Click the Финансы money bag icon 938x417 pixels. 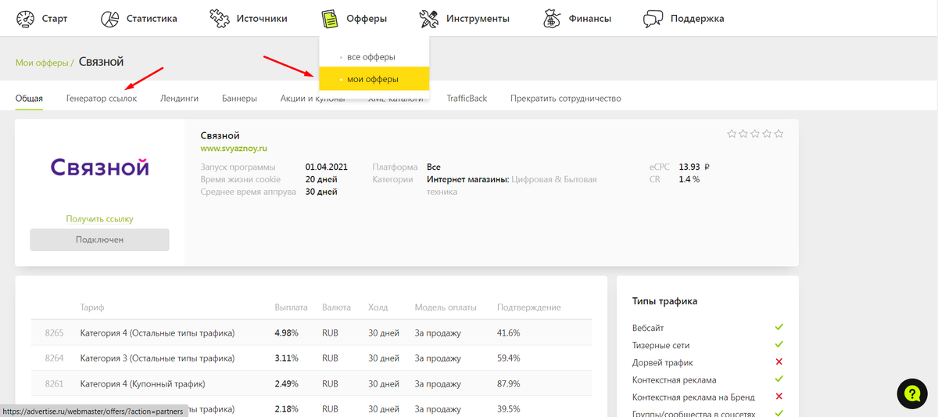coord(553,18)
